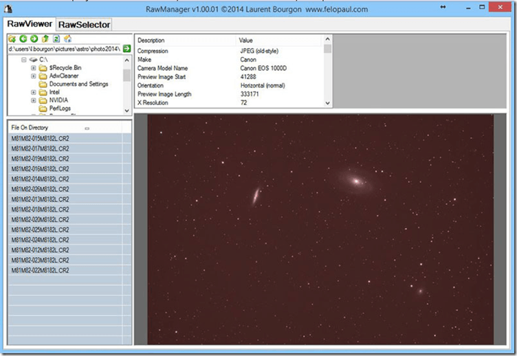The image size is (517, 356).
Task: Select the PerfLogs folder label
Action: (60, 108)
